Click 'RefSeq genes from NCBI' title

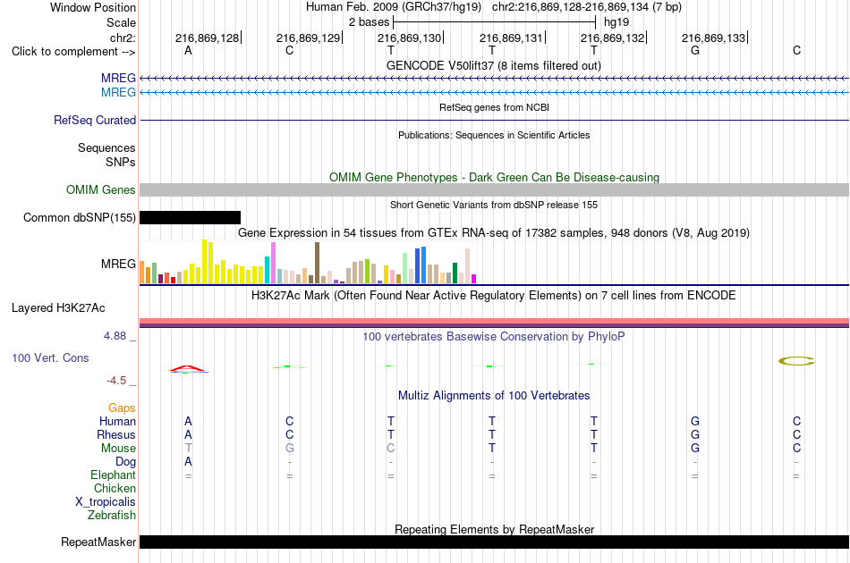pyautogui.click(x=494, y=107)
